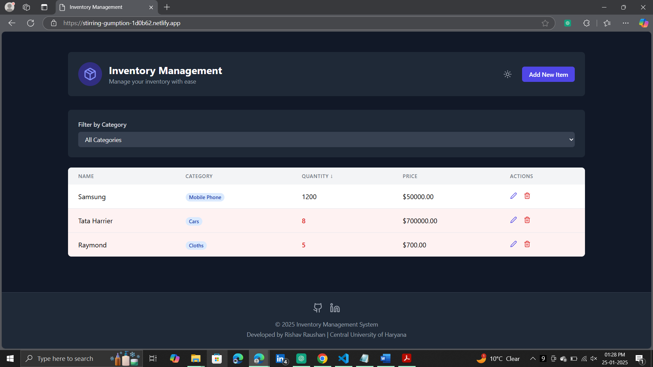Edit the Raymond item
This screenshot has width=653, height=367.
click(x=513, y=244)
